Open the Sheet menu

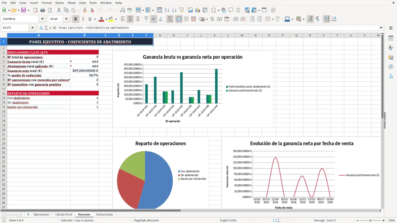click(71, 3)
